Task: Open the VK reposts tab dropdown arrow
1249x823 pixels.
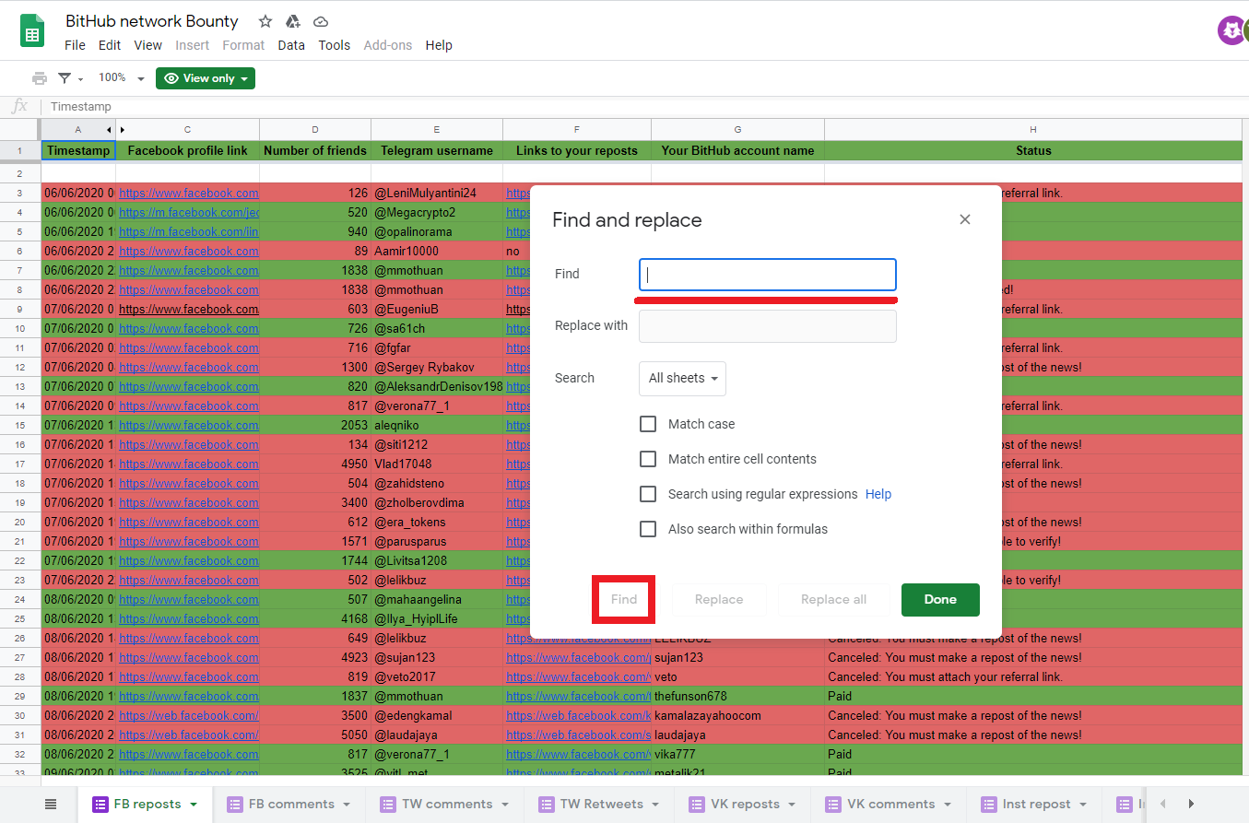Action: coord(792,805)
